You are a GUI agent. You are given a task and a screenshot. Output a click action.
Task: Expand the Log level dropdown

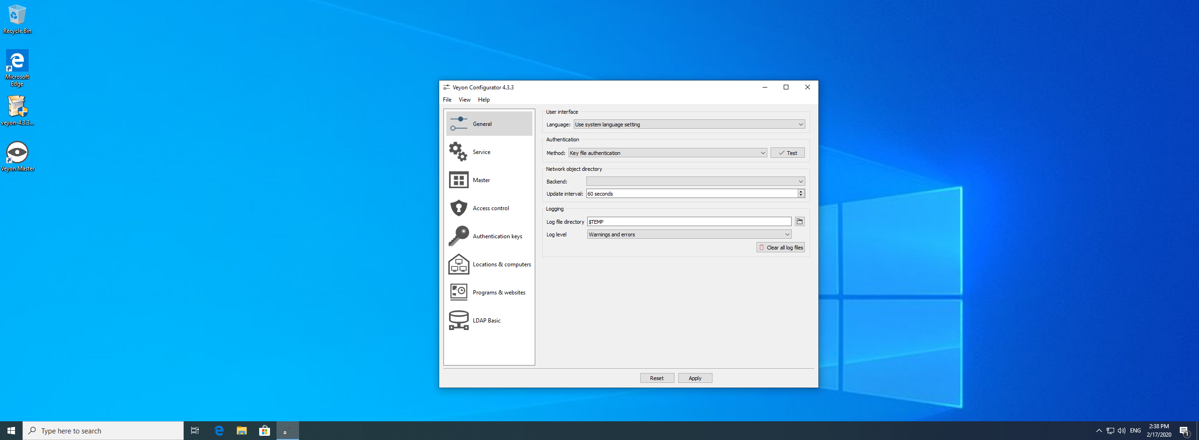(x=689, y=234)
